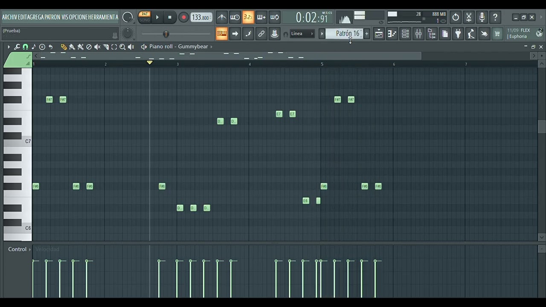
Task: Open the playlist view icon
Action: tap(379, 34)
